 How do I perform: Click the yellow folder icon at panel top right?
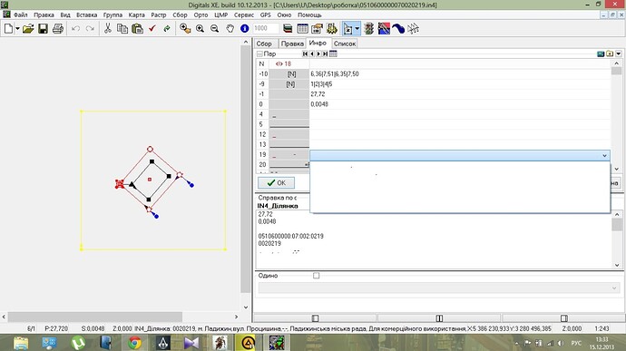(x=610, y=54)
